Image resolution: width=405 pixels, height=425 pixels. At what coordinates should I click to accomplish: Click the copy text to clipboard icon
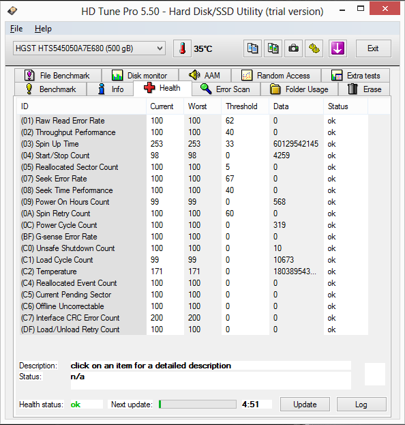point(252,48)
